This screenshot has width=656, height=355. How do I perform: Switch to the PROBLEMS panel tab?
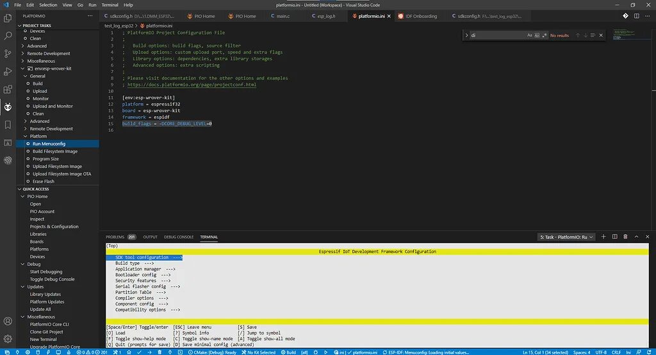coord(120,237)
